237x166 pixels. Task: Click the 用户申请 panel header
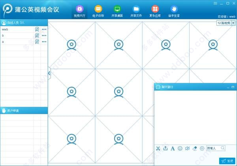coord(24,111)
